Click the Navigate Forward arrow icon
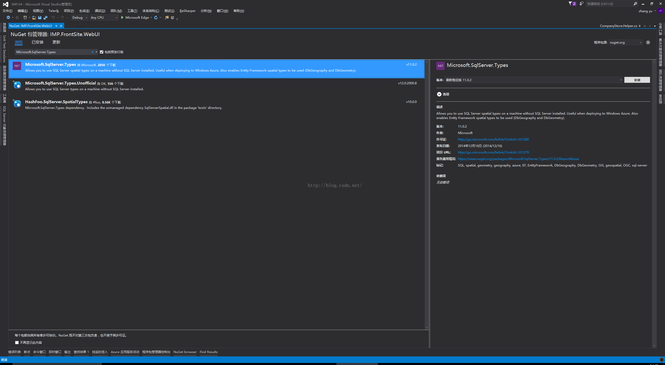665x365 pixels. click(17, 17)
